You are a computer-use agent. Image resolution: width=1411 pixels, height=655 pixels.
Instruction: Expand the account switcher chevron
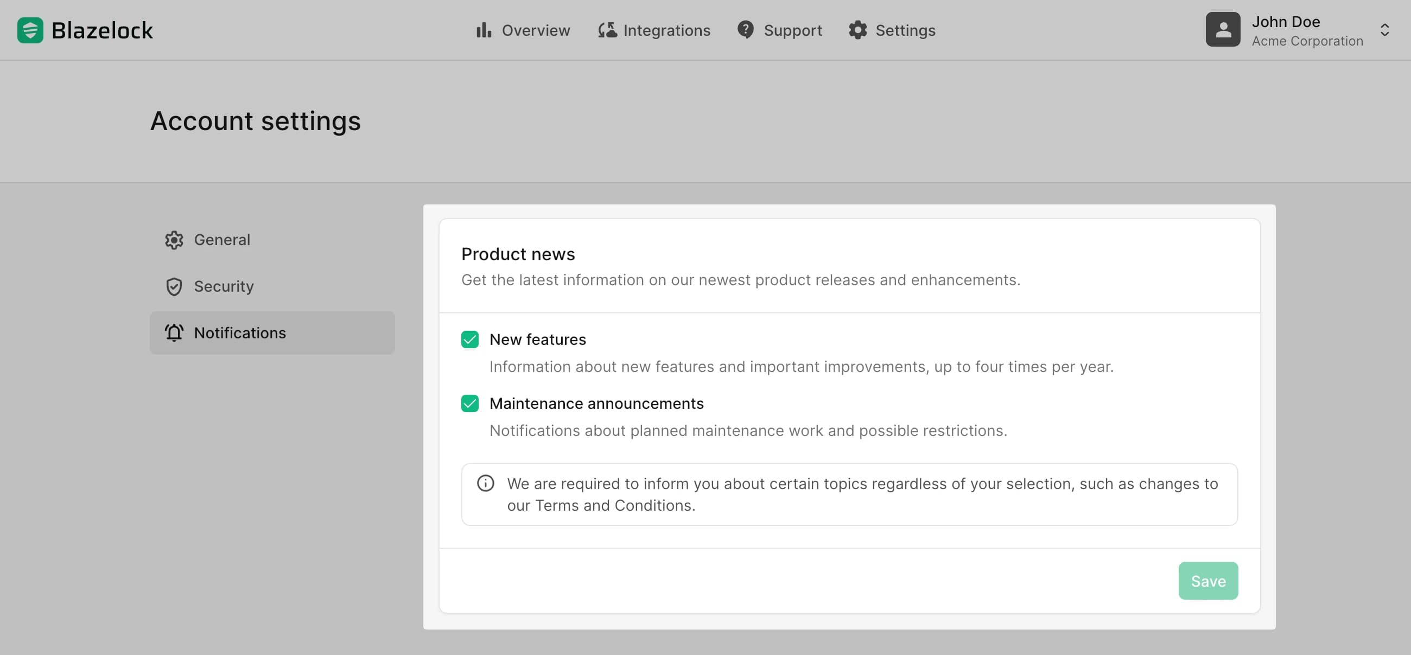1385,31
